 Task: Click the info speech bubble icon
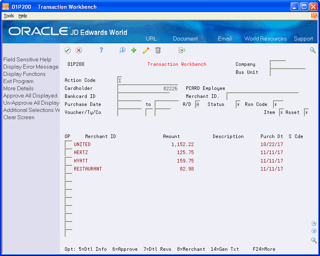122,50
